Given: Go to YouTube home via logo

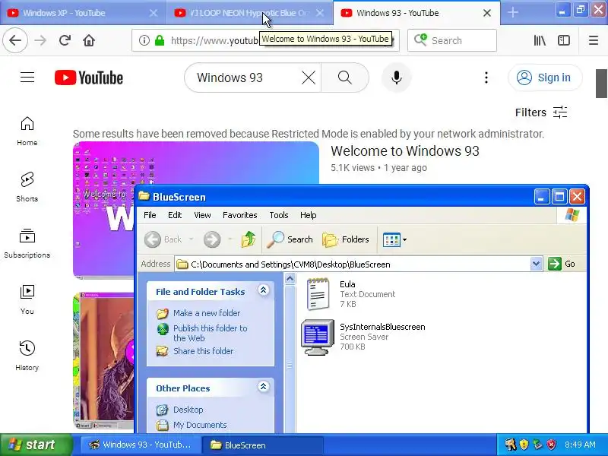Looking at the screenshot, I should coord(89,78).
